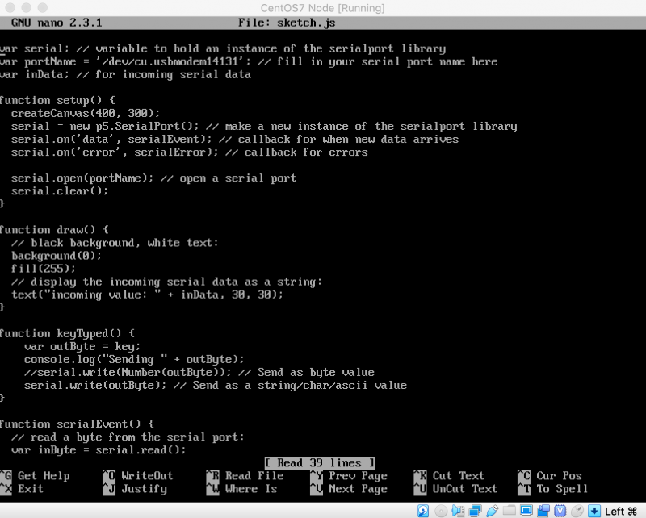This screenshot has width=646, height=518.
Task: Click the ^G Get Help shortcut
Action: point(35,476)
